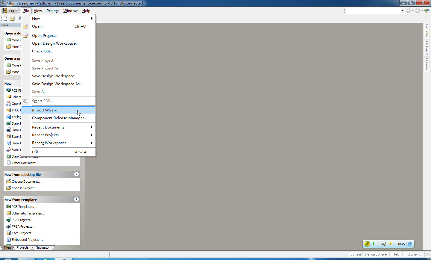The height and width of the screenshot is (260, 431).
Task: Open the View menu
Action: click(x=38, y=11)
